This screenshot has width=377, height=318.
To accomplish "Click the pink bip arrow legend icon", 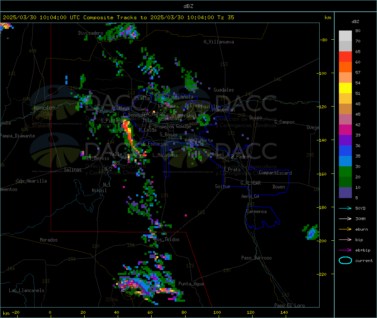I will [345, 239].
